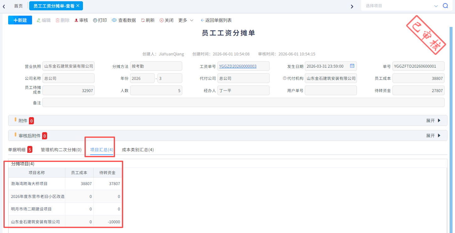455x233 pixels.
Task: Click the 编辑 pencil toolbar item
Action: coord(44,20)
